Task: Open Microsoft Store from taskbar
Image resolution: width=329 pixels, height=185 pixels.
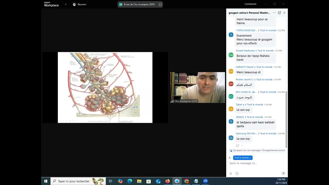Action: tap(149, 181)
